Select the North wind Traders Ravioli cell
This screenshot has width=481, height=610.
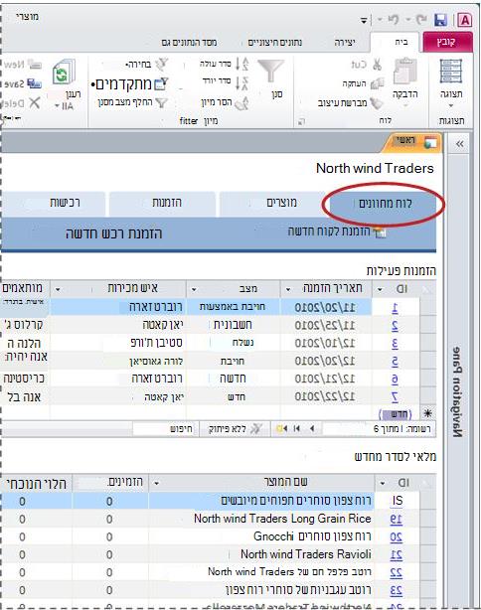260,554
